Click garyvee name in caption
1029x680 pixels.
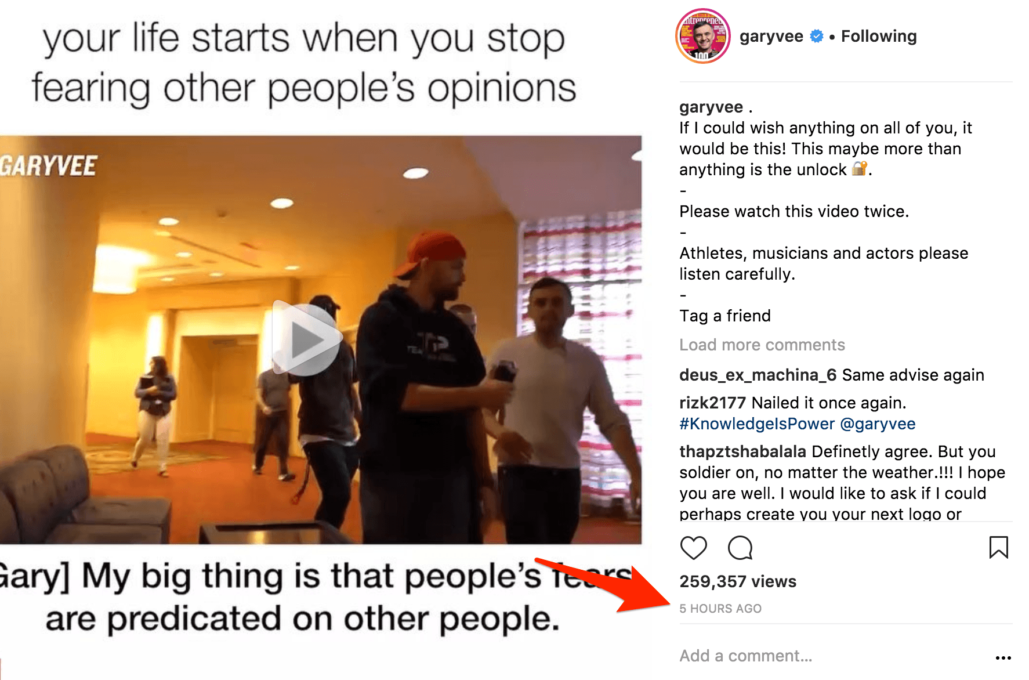click(x=711, y=107)
